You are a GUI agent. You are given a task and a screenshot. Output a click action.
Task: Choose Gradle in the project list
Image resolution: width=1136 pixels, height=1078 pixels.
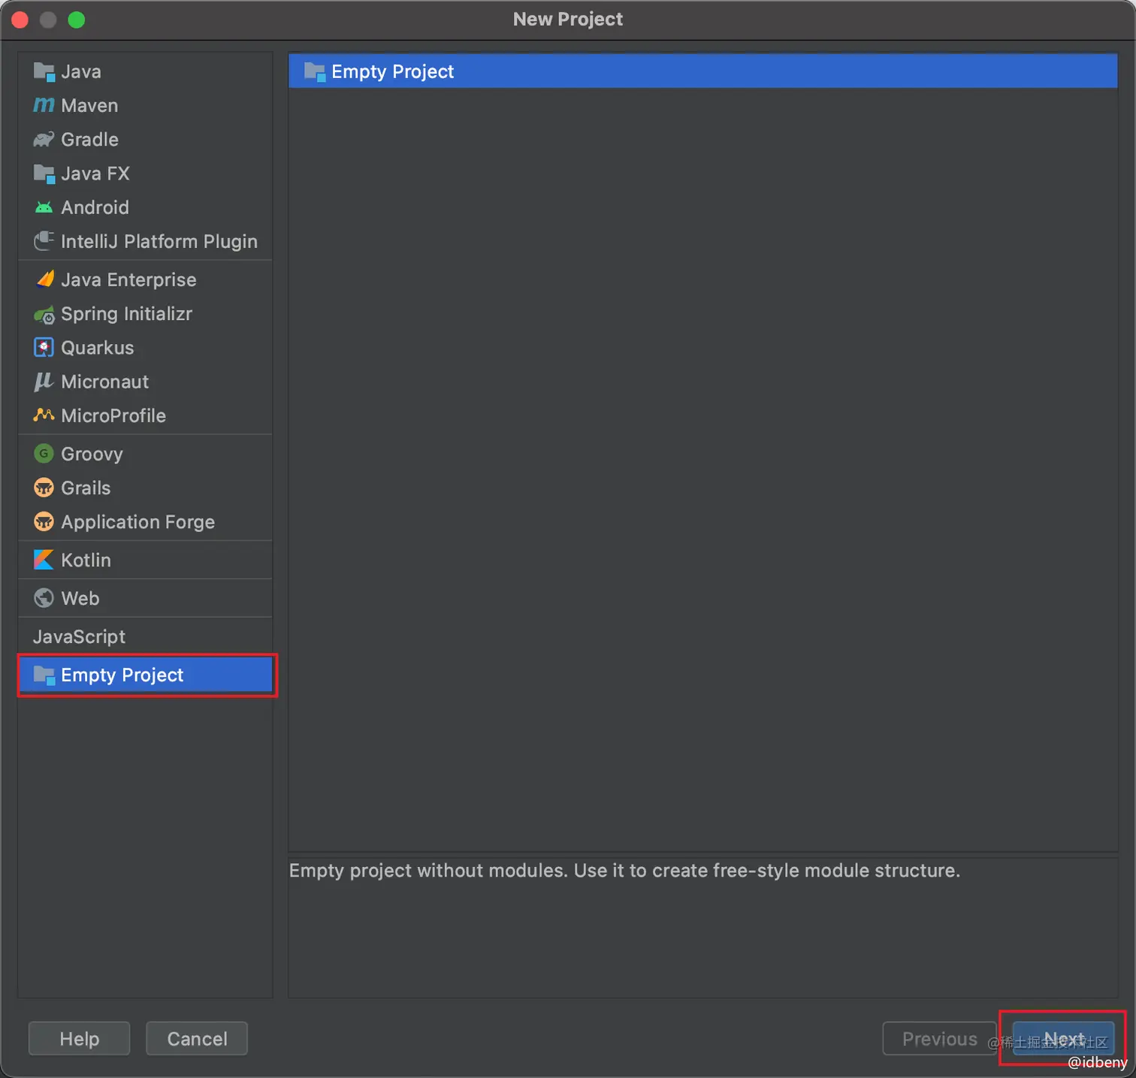(x=89, y=140)
